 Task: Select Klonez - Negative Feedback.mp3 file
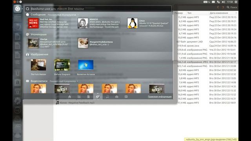(x=77, y=103)
